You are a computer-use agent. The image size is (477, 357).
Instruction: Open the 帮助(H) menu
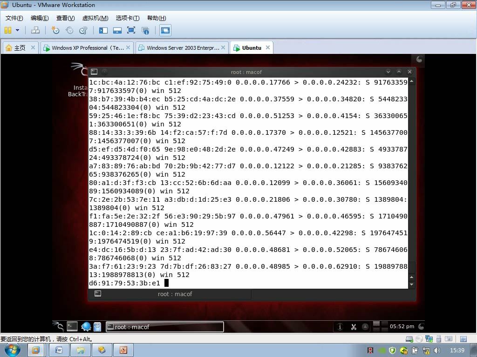[x=157, y=18]
